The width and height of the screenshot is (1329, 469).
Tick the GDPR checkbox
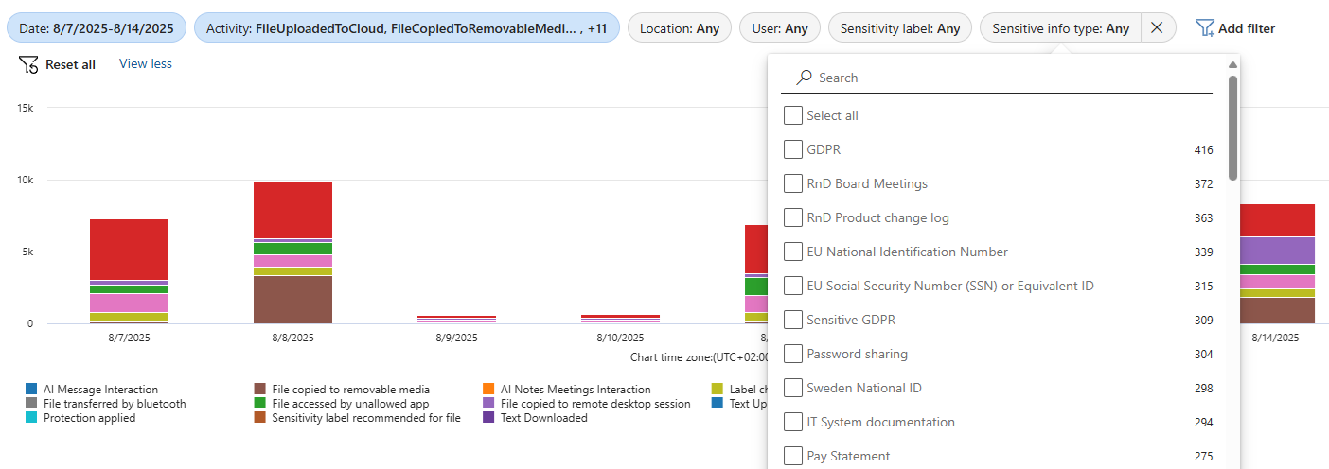click(793, 149)
